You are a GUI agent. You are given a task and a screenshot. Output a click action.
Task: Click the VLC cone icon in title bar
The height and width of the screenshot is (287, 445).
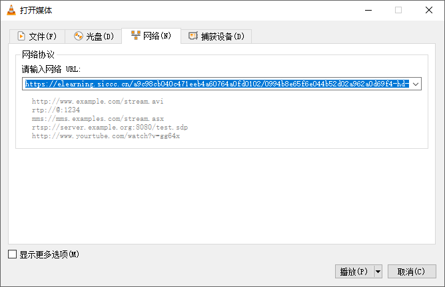pos(11,10)
